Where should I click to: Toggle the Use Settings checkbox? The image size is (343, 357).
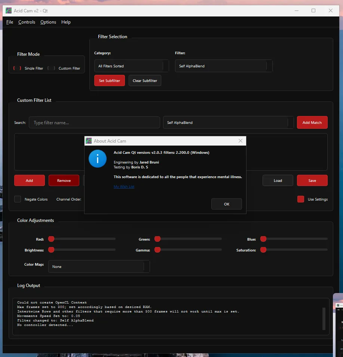pos(301,199)
